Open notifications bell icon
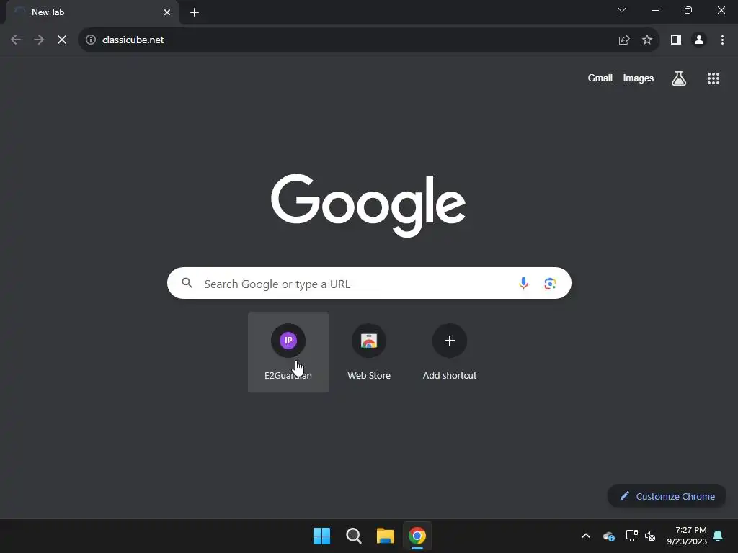The height and width of the screenshot is (553, 738). coord(719,536)
